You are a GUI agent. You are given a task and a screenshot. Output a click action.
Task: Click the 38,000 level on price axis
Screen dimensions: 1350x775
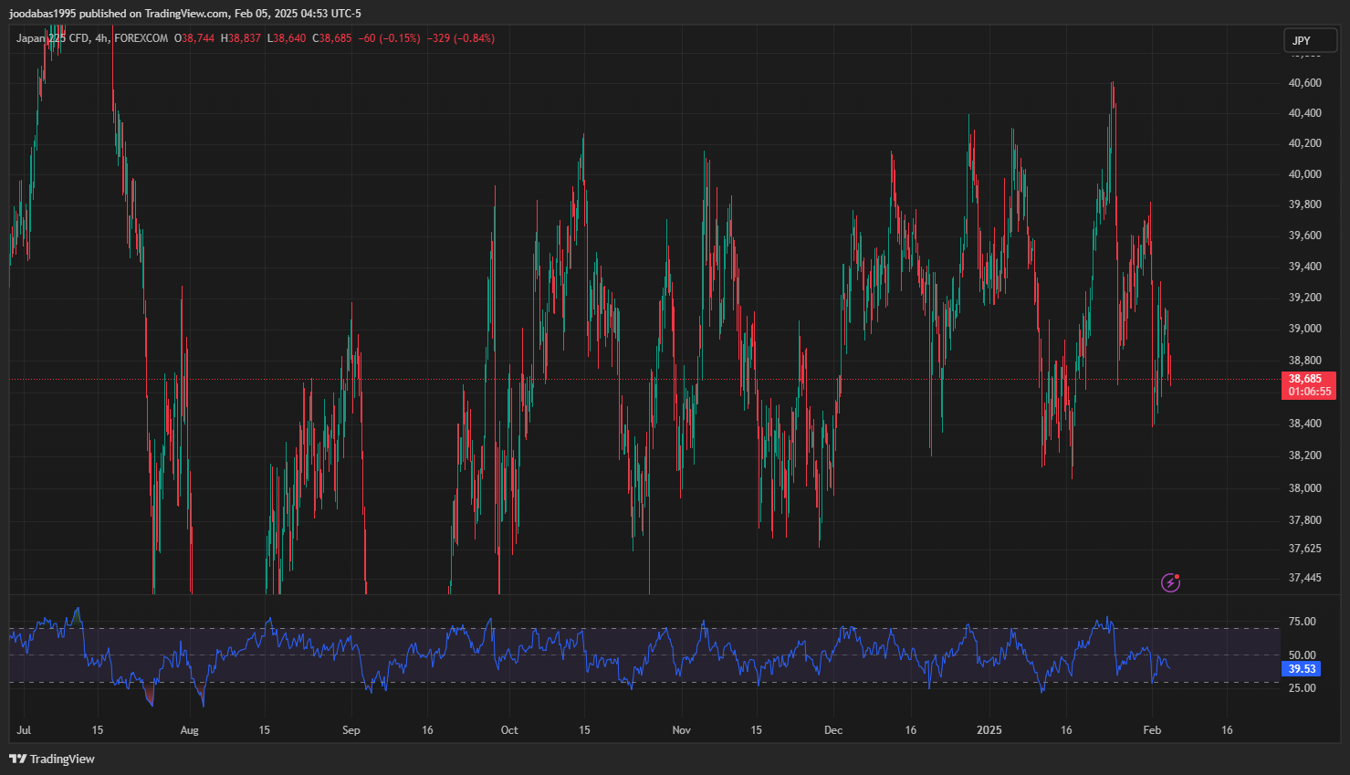click(1304, 488)
